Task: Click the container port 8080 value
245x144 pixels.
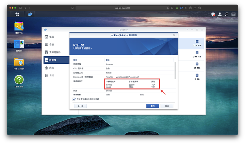Action: [131, 87]
